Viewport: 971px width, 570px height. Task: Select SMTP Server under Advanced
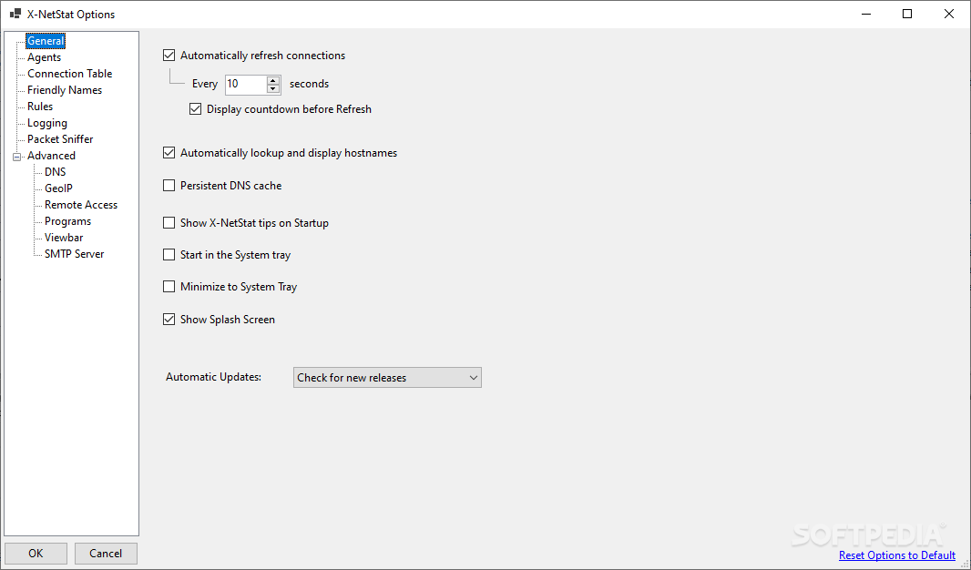click(x=74, y=254)
